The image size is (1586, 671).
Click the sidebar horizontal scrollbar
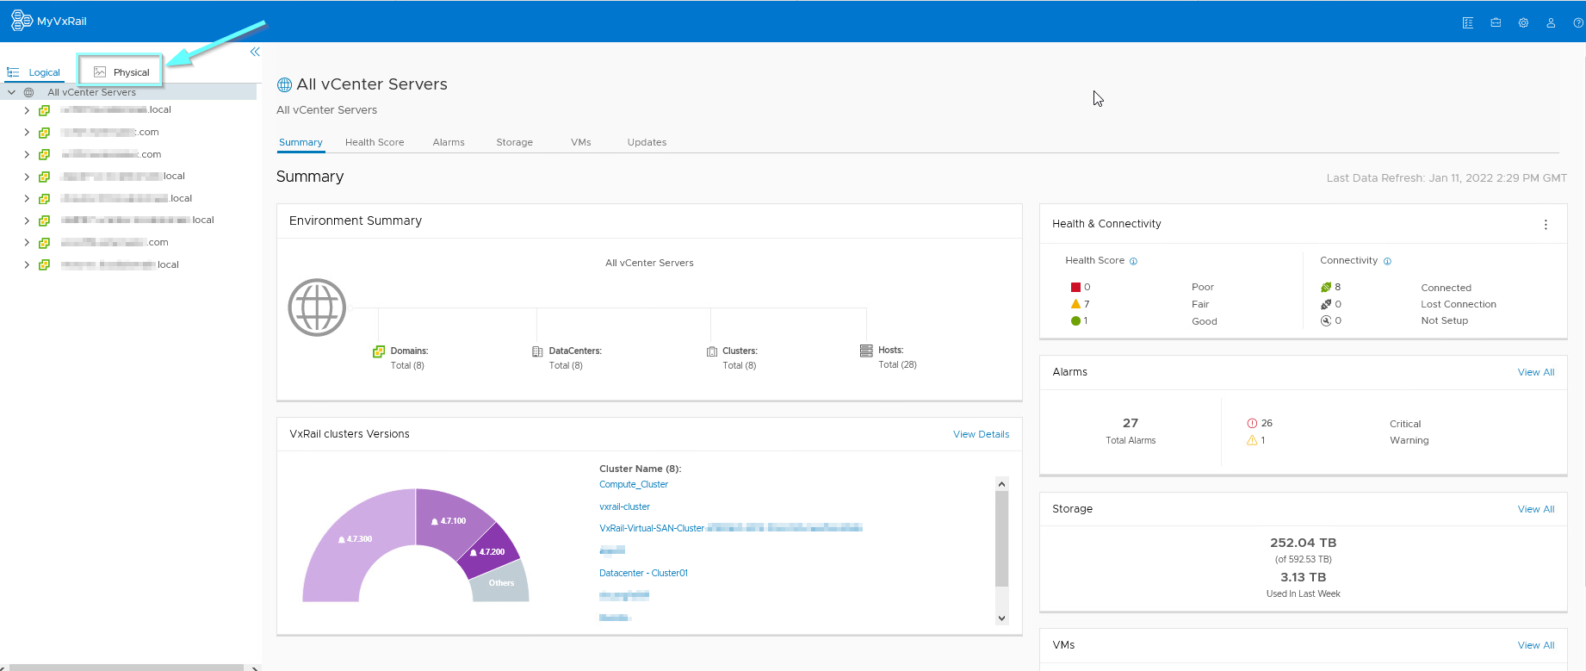(125, 668)
